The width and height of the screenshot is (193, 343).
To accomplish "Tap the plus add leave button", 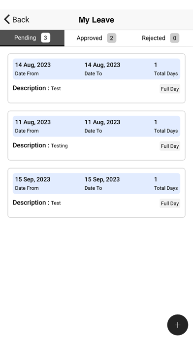I will [177, 325].
